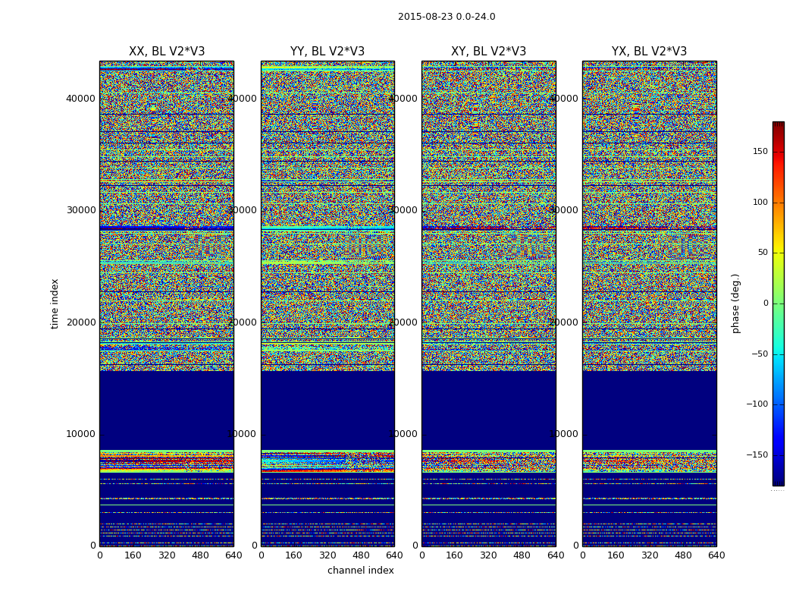The height and width of the screenshot is (607, 796).
Task: Select the XY, BL V2*V3 subplot title
Action: [488, 52]
